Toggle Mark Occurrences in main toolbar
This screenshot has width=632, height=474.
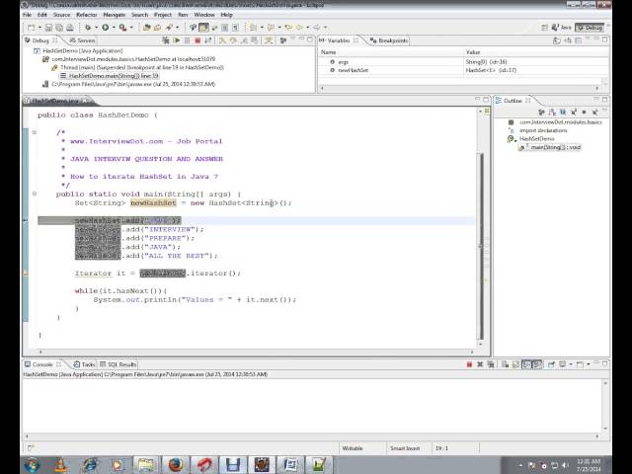coord(203,28)
